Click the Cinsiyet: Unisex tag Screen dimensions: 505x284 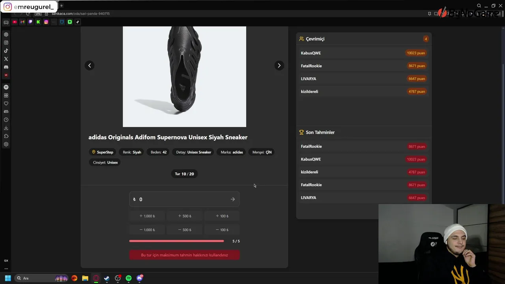click(105, 163)
